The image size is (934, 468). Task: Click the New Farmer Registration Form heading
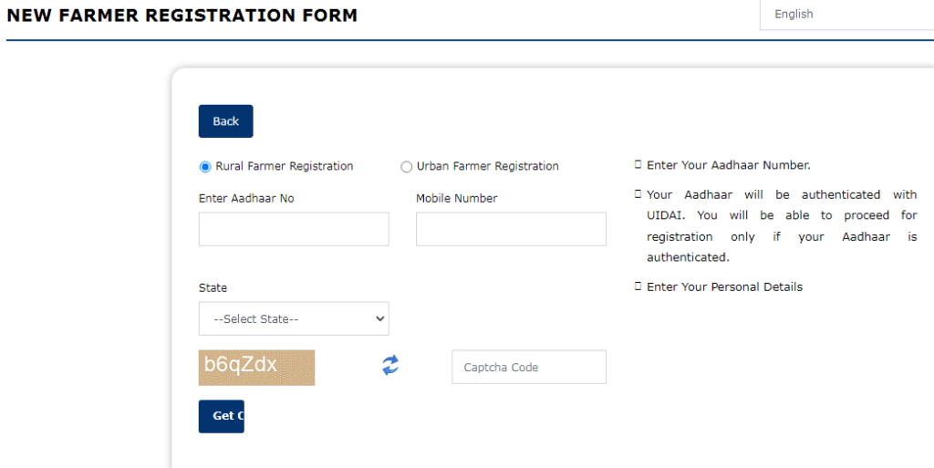[x=182, y=16]
